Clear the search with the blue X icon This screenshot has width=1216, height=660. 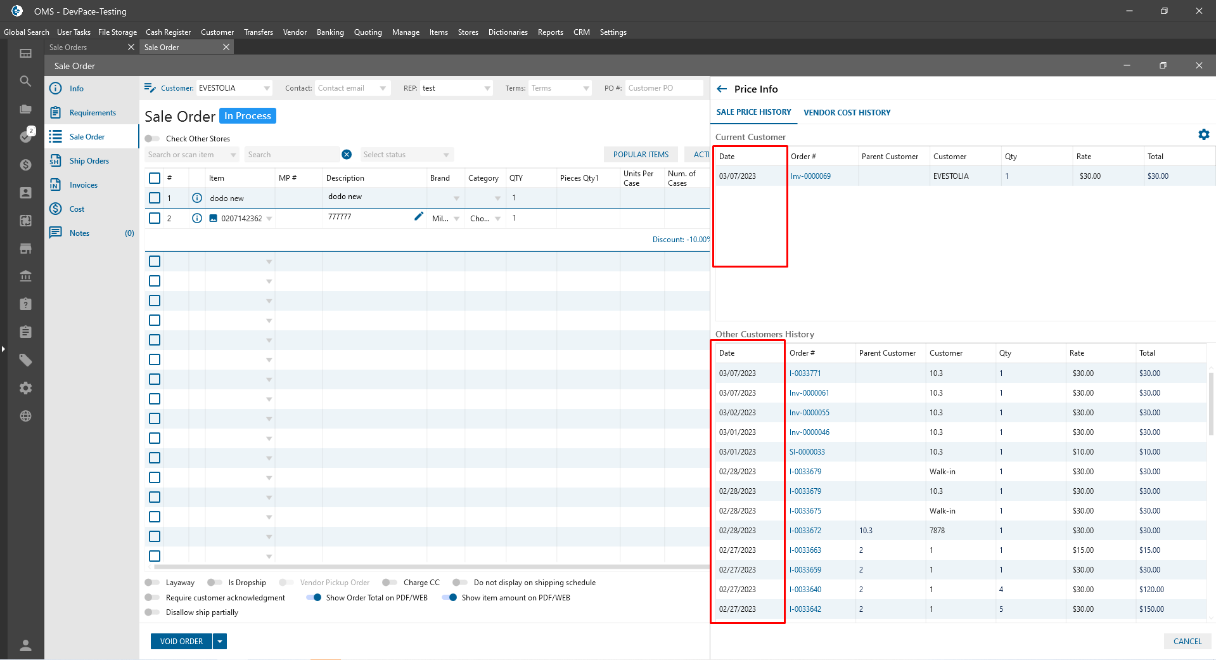point(347,155)
